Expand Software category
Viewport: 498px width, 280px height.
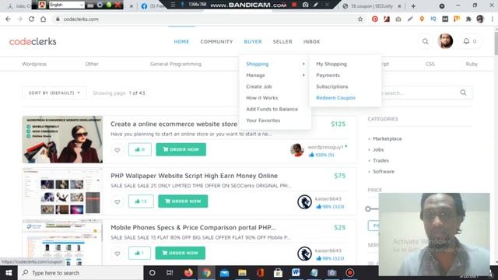pos(384,171)
